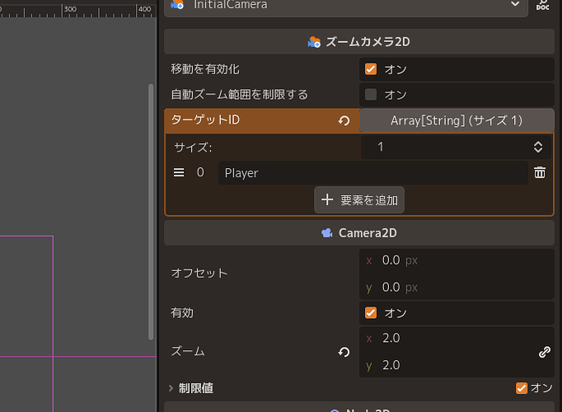Click the サイズ stepper arrows
The image size is (562, 412).
(x=538, y=147)
